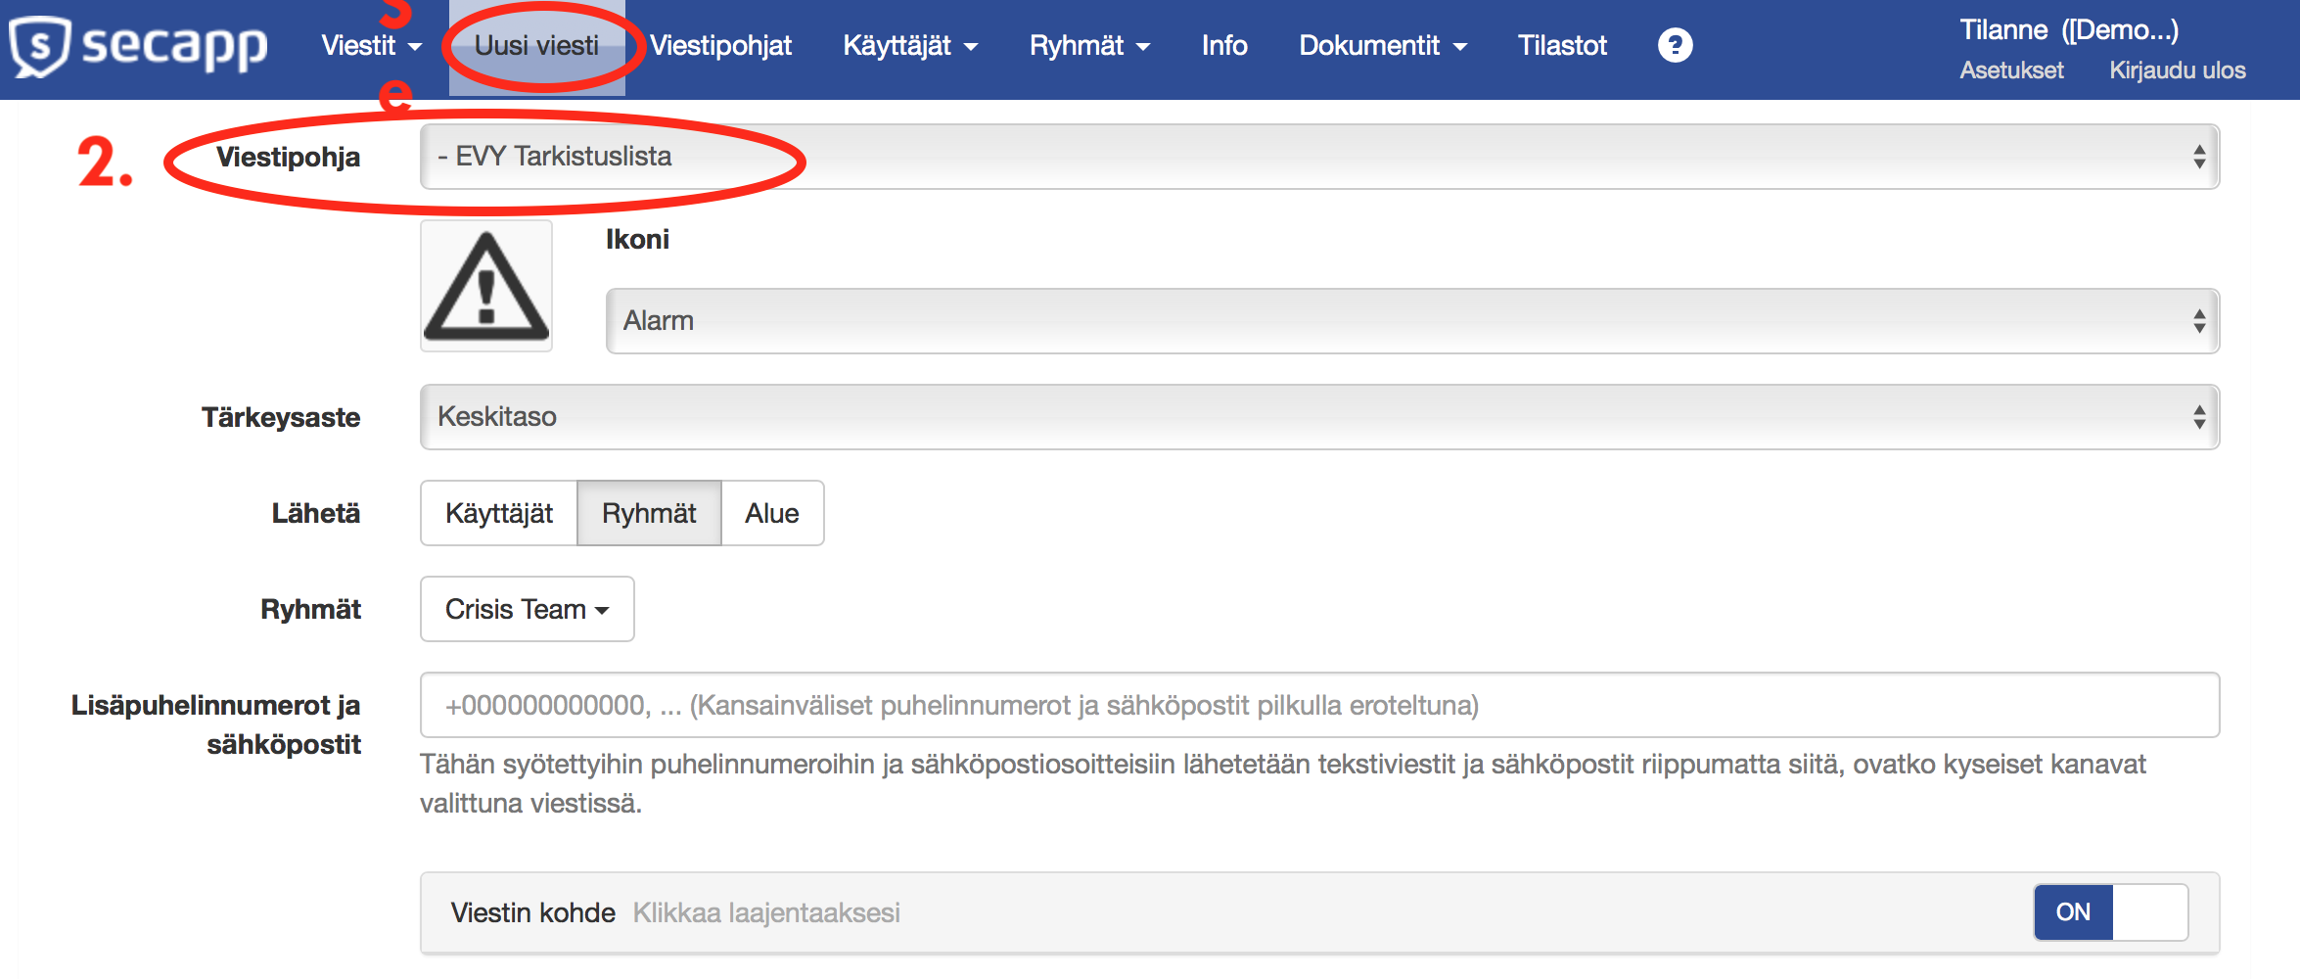Open the Tilastot page
This screenshot has width=2300, height=979.
[x=1562, y=46]
